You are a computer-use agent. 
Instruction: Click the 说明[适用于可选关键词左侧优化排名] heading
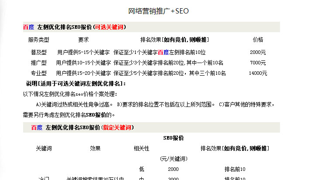click(76, 83)
